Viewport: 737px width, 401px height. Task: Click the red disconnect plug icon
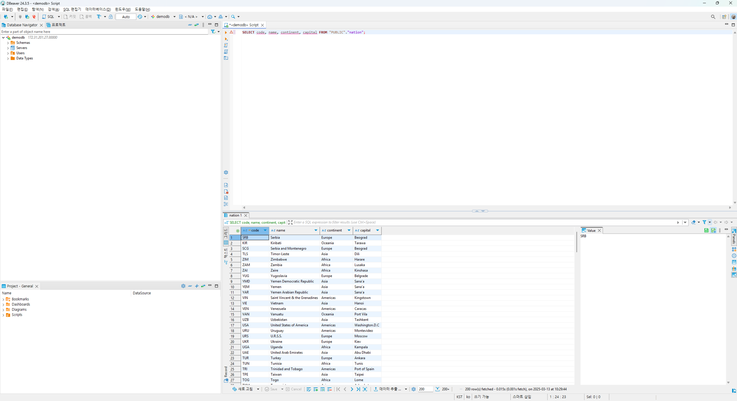[x=34, y=17]
